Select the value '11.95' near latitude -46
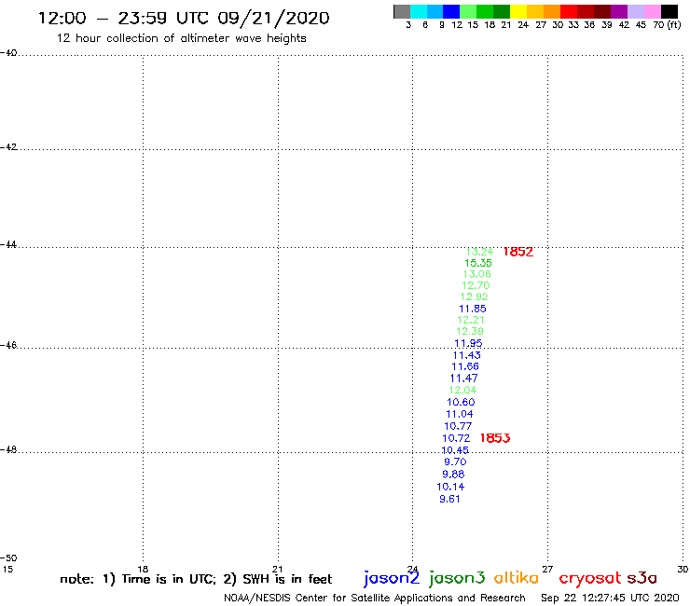690x606 pixels. coord(468,343)
